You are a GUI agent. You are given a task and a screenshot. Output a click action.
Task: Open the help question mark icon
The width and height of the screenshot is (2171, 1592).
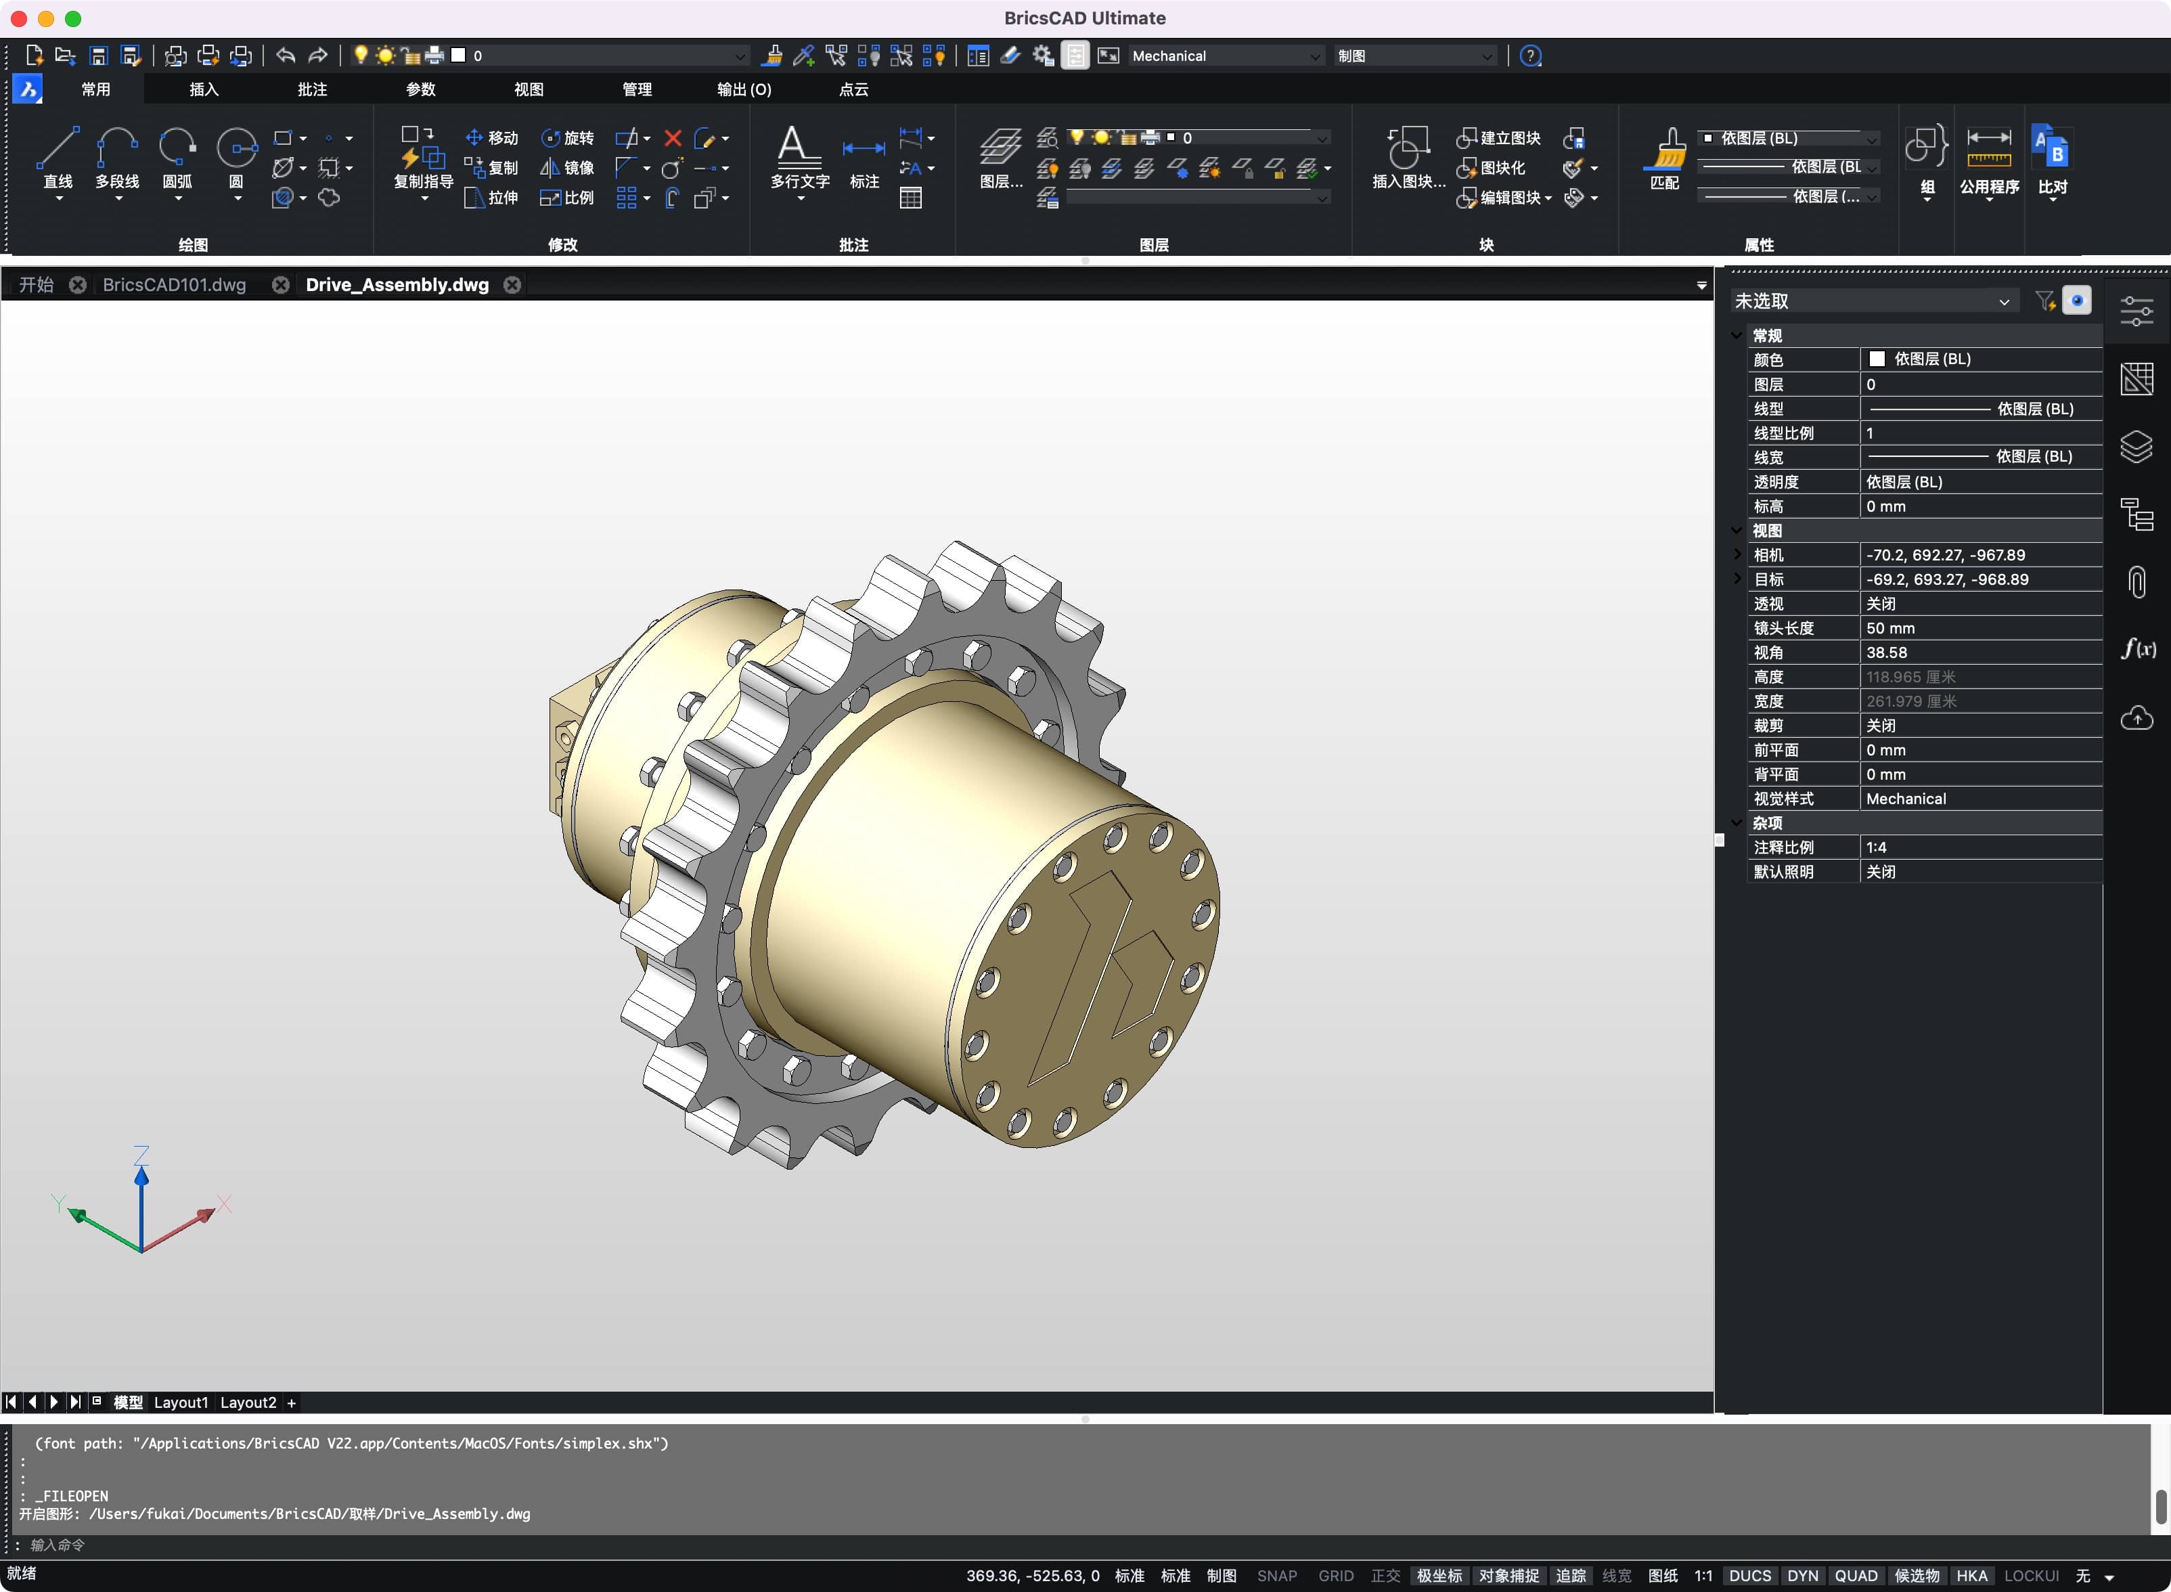tap(1530, 56)
